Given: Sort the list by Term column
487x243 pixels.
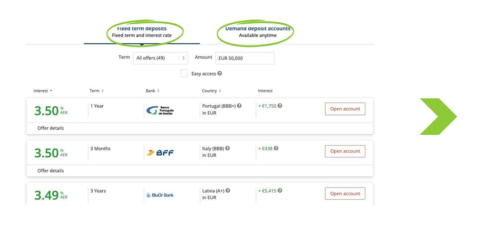Looking at the screenshot, I should pos(97,91).
